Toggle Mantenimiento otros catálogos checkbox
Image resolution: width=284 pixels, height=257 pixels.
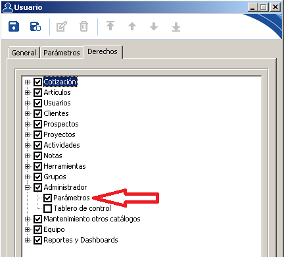point(37,219)
